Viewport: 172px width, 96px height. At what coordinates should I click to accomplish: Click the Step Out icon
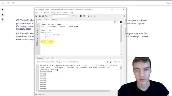point(95,16)
